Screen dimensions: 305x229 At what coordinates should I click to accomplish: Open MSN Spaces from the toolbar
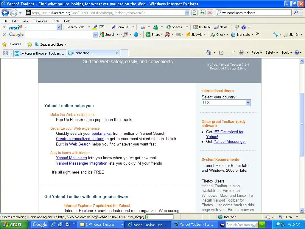[x=175, y=27]
